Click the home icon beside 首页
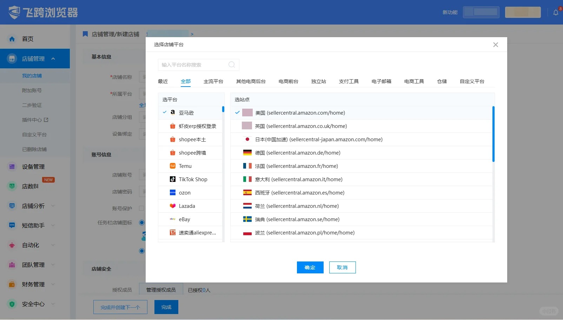 tap(12, 39)
